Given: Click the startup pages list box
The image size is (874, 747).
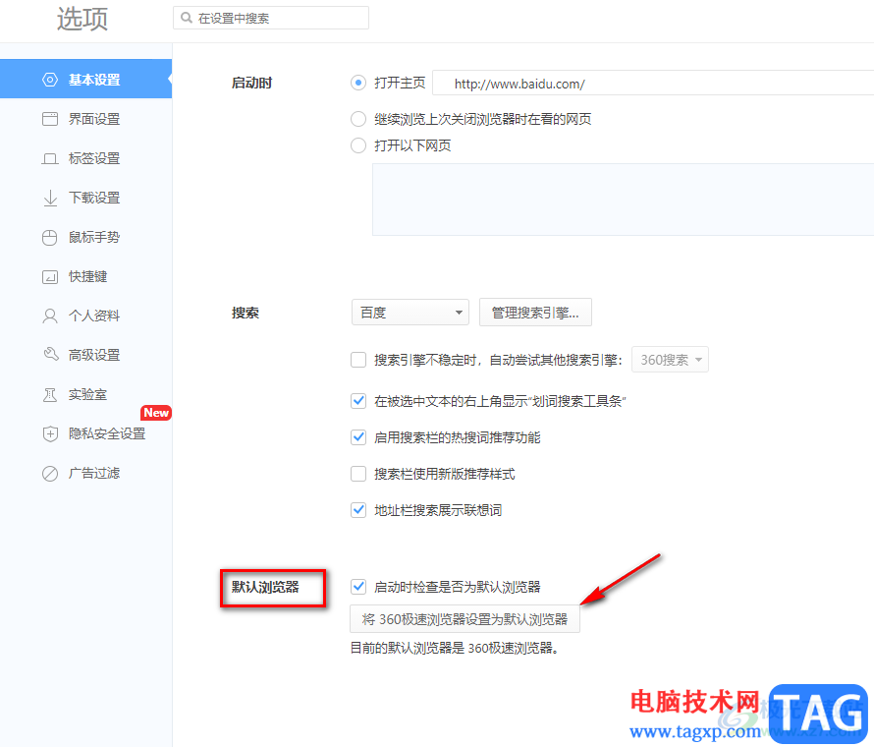Looking at the screenshot, I should (623, 200).
